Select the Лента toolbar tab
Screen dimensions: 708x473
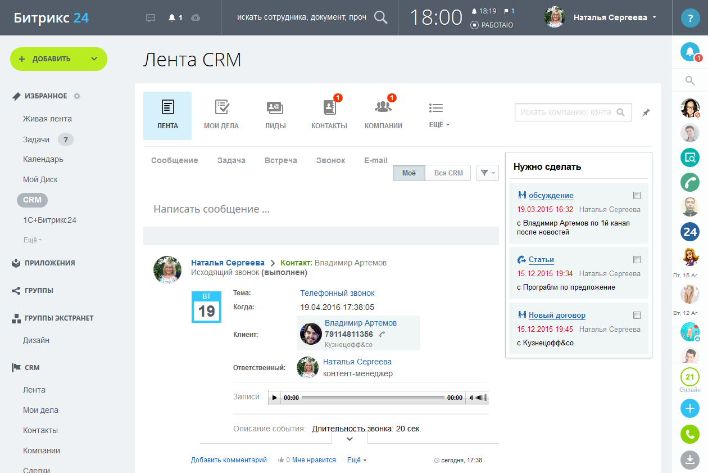[167, 115]
